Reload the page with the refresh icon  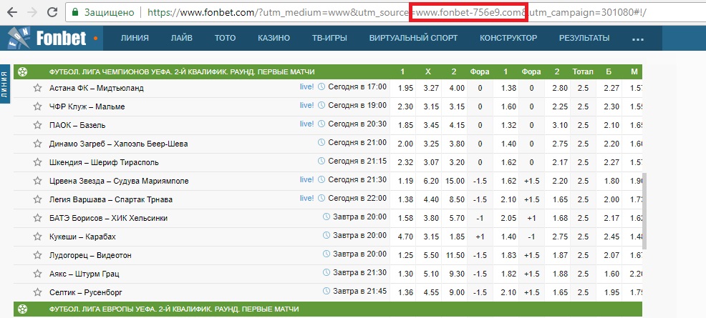[52, 12]
